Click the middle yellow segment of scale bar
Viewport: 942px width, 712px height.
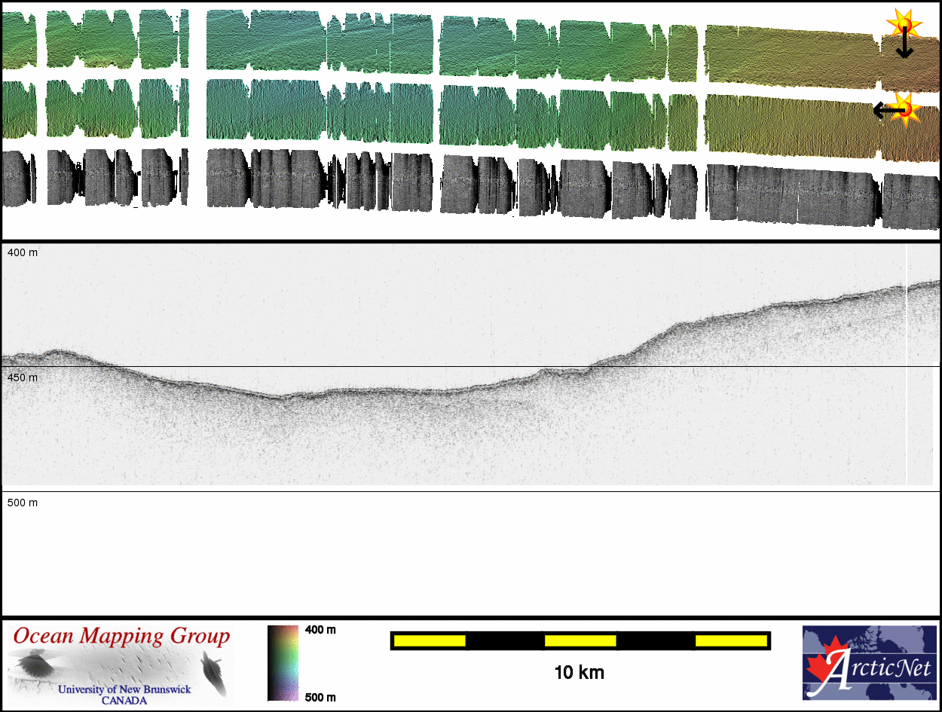coord(580,640)
